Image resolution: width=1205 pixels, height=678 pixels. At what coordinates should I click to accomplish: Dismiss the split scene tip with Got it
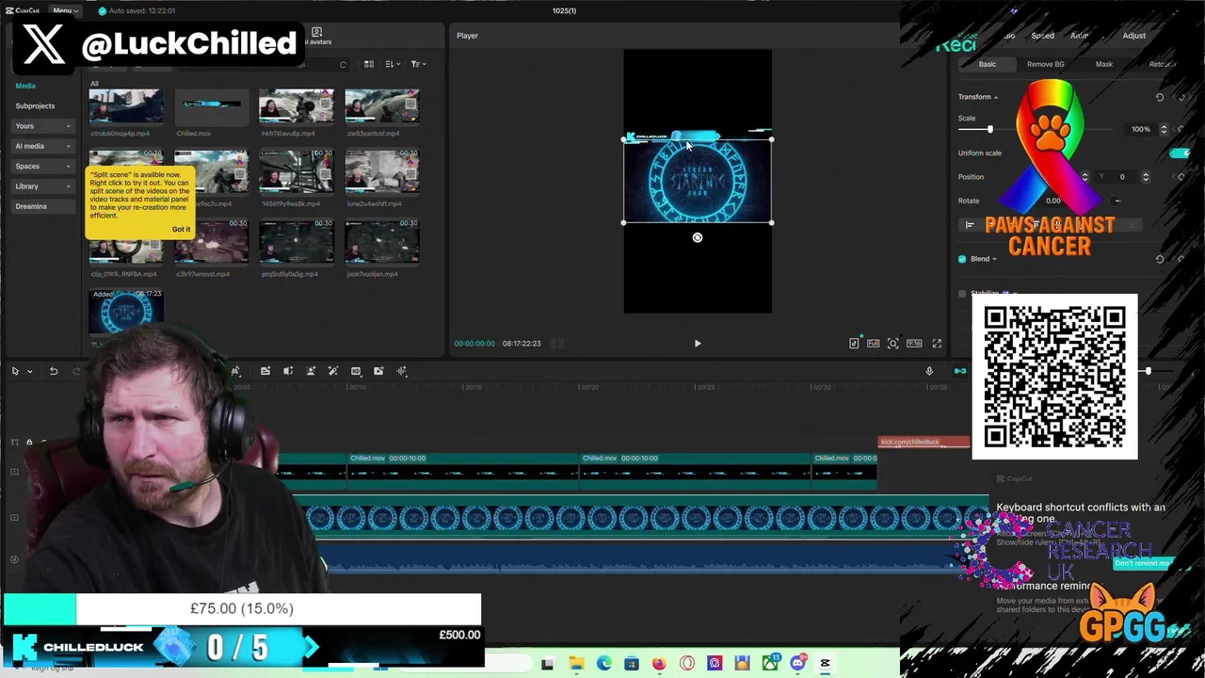point(181,229)
